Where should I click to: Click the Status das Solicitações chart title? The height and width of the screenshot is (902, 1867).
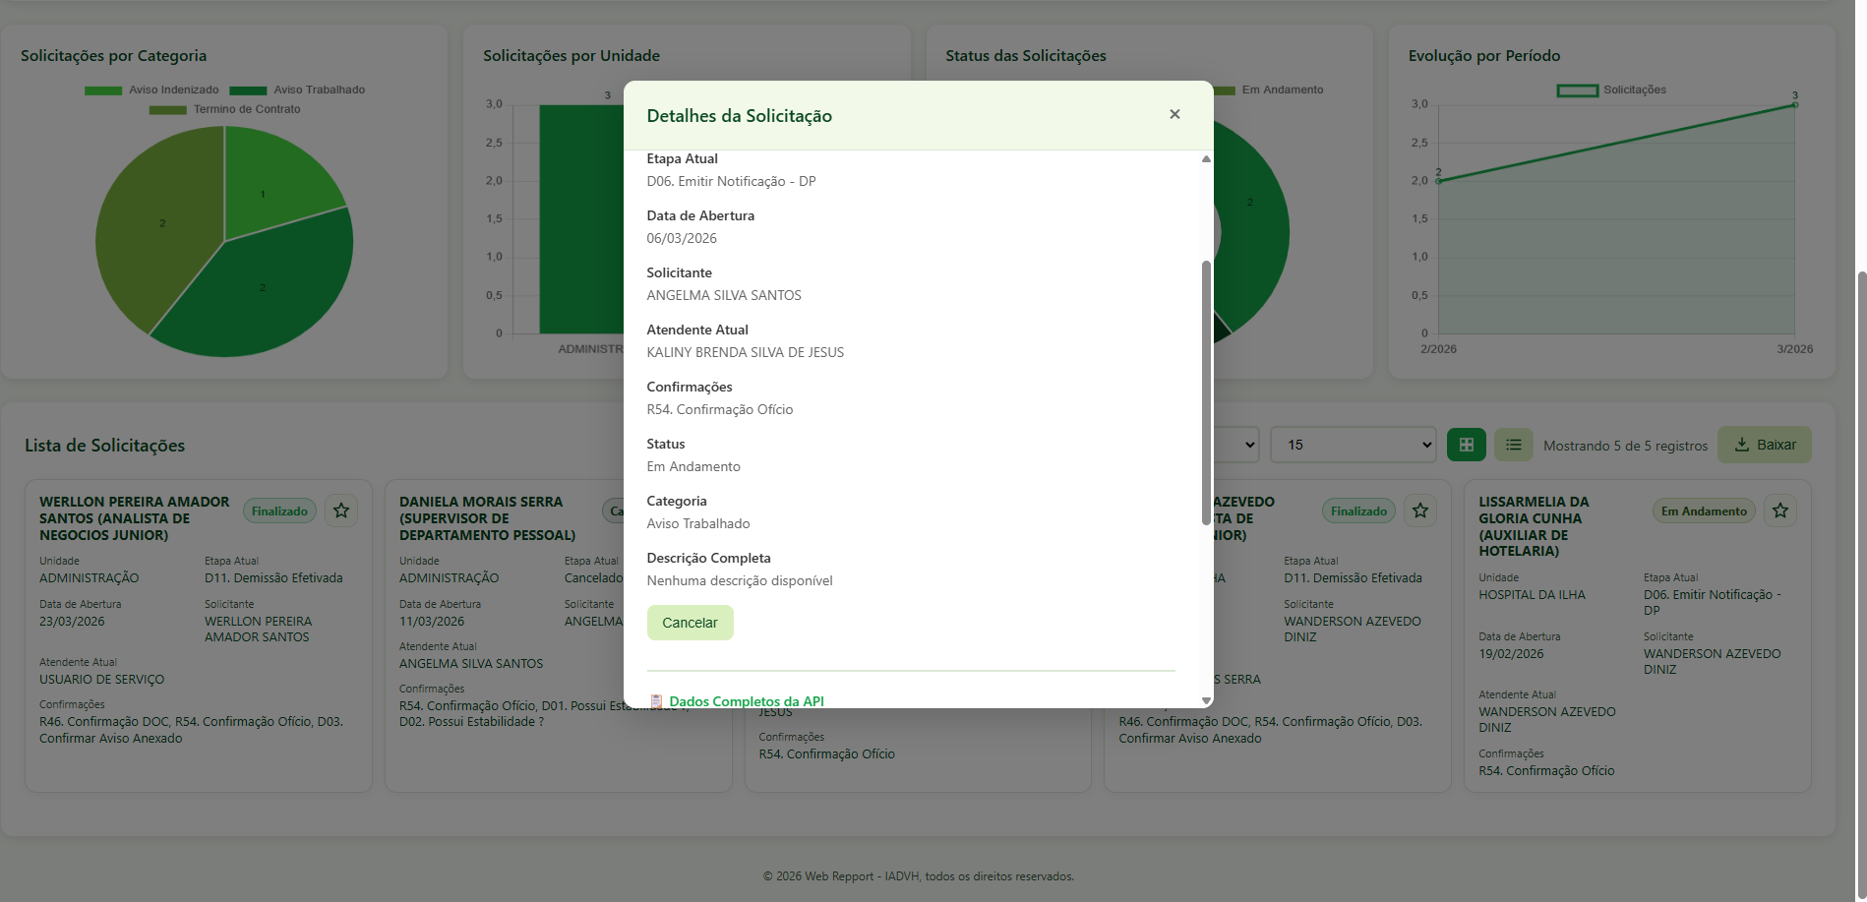1026,56
